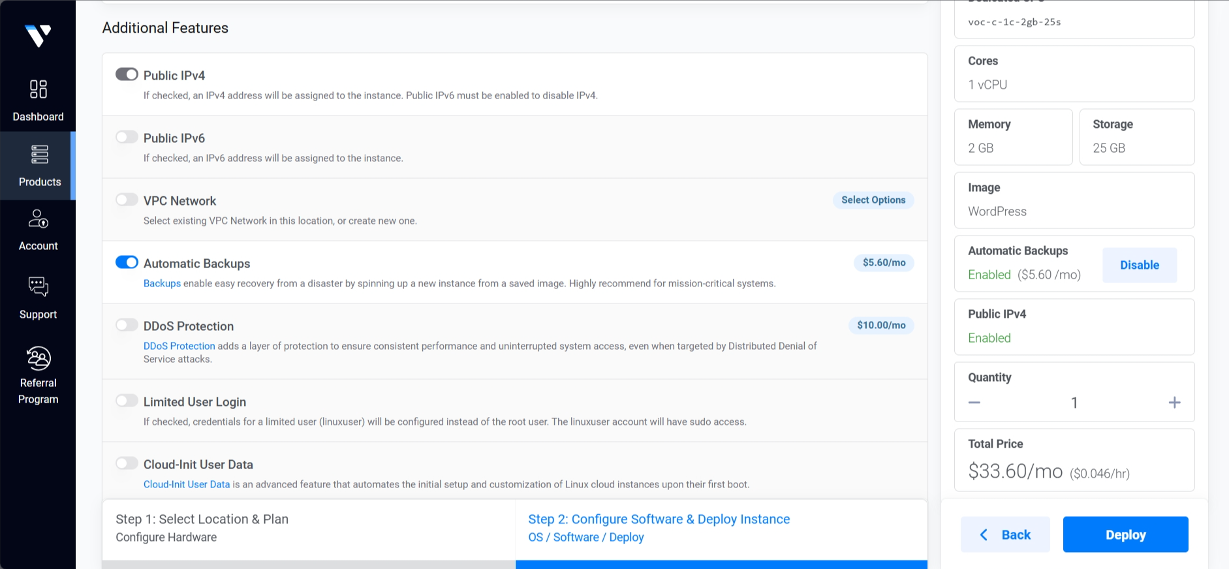
Task: Click the Additional Features heading
Action: pos(165,28)
